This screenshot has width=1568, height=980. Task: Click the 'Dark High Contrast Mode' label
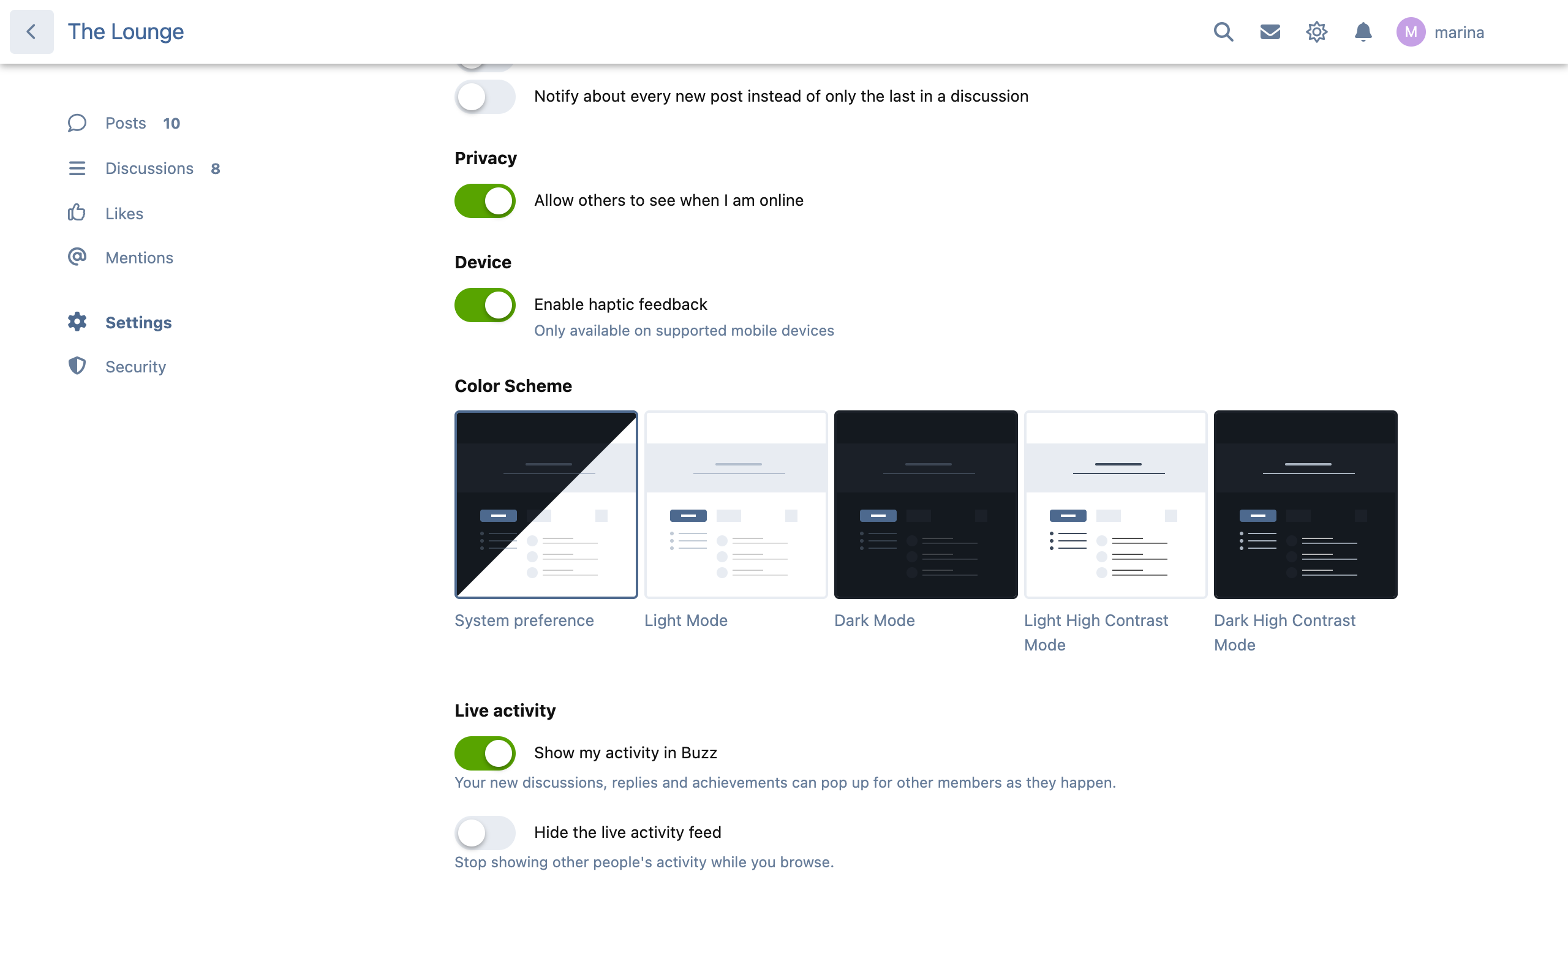(1285, 633)
